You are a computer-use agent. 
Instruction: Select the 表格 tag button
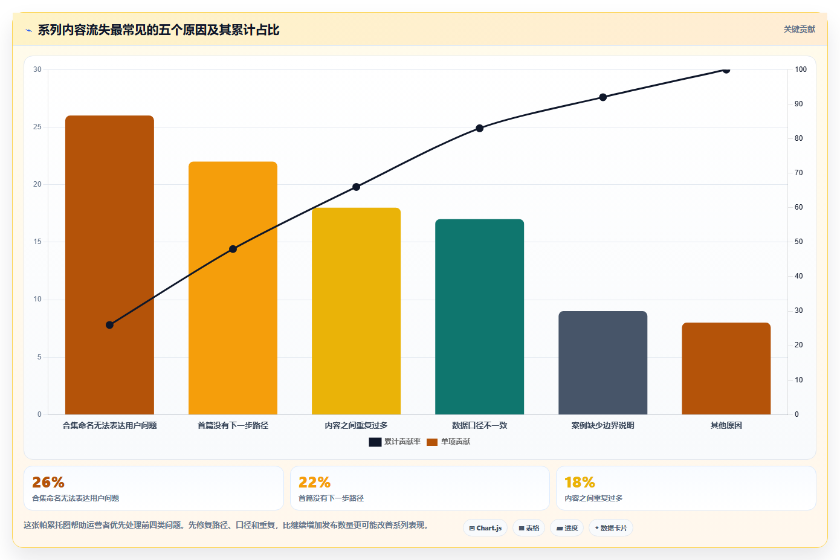coord(529,528)
